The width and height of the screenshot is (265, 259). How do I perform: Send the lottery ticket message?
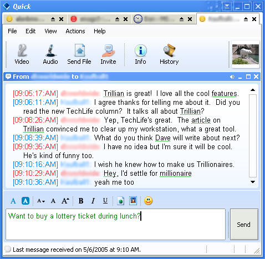click(244, 225)
